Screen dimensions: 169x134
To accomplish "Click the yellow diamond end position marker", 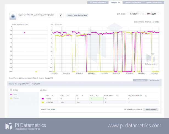I will coord(36,72).
